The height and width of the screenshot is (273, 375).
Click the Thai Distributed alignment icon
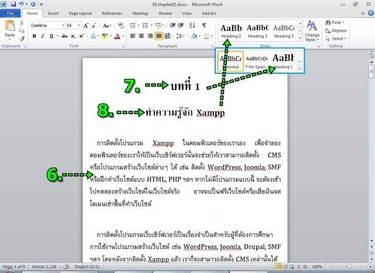(168, 36)
